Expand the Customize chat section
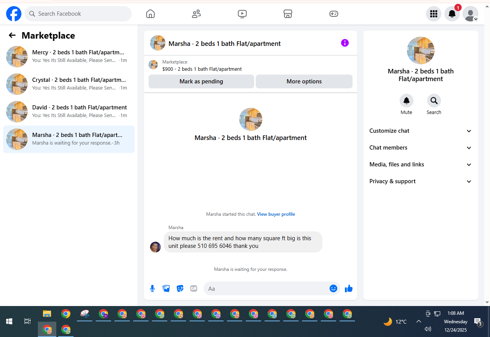The width and height of the screenshot is (490, 337). [x=421, y=131]
